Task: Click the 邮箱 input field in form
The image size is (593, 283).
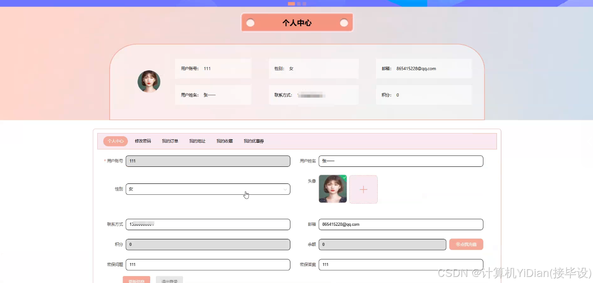Action: (401, 224)
